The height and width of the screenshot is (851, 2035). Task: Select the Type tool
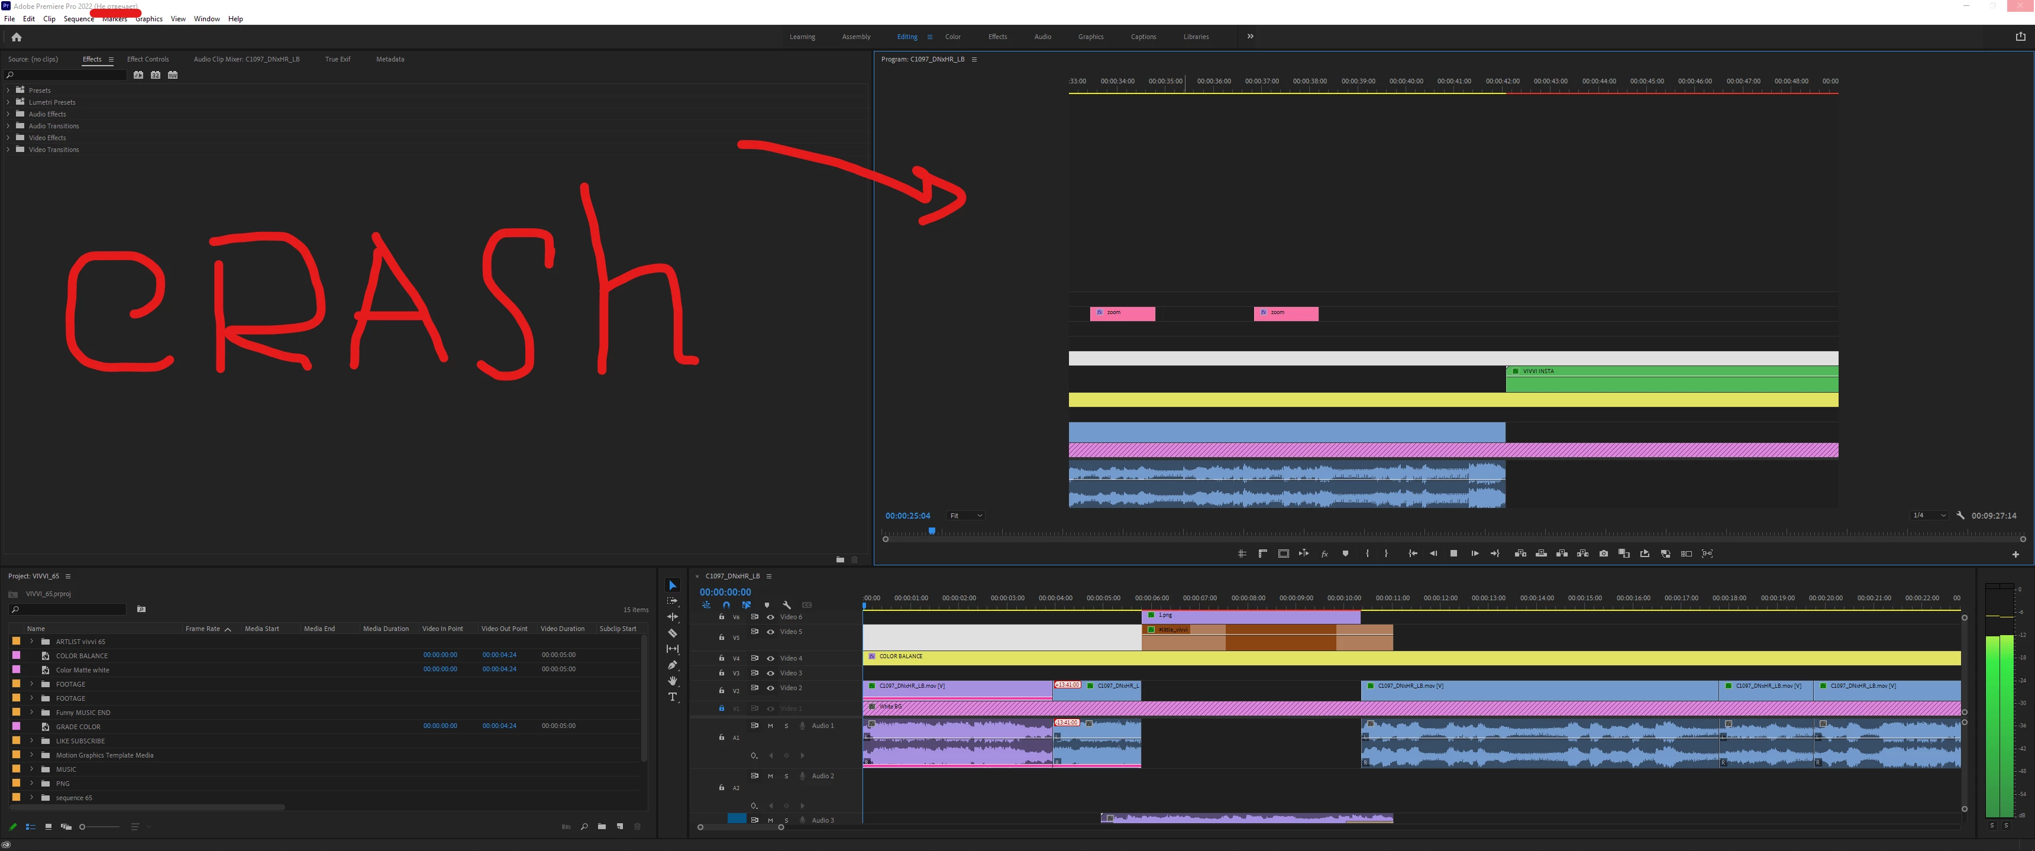click(672, 697)
